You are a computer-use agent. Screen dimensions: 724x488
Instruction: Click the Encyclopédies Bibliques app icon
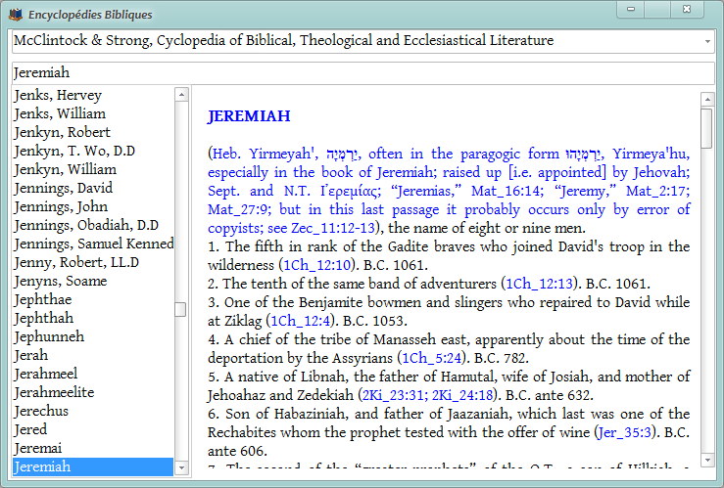(16, 15)
